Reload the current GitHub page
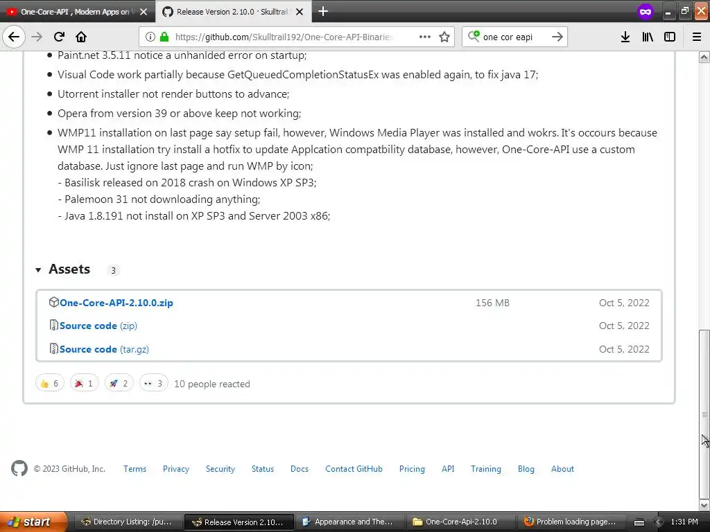The height and width of the screenshot is (532, 710). [60, 37]
